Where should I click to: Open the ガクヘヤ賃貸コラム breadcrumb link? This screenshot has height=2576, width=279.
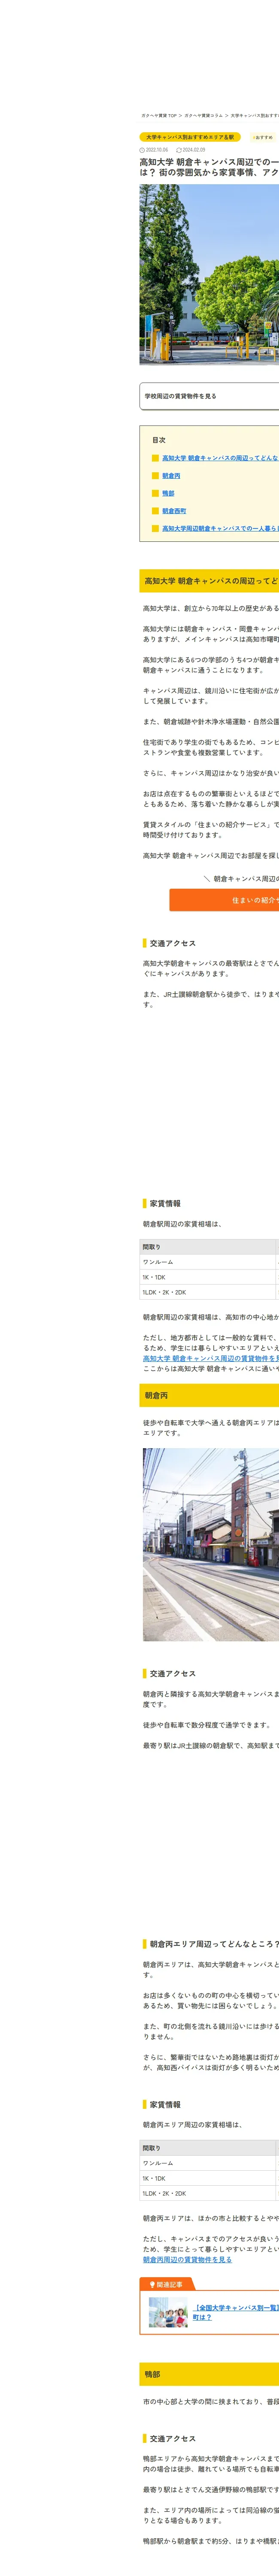pos(203,115)
